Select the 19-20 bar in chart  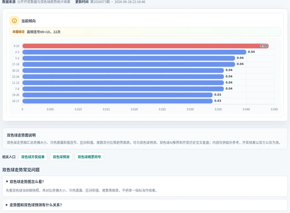pos(117,95)
